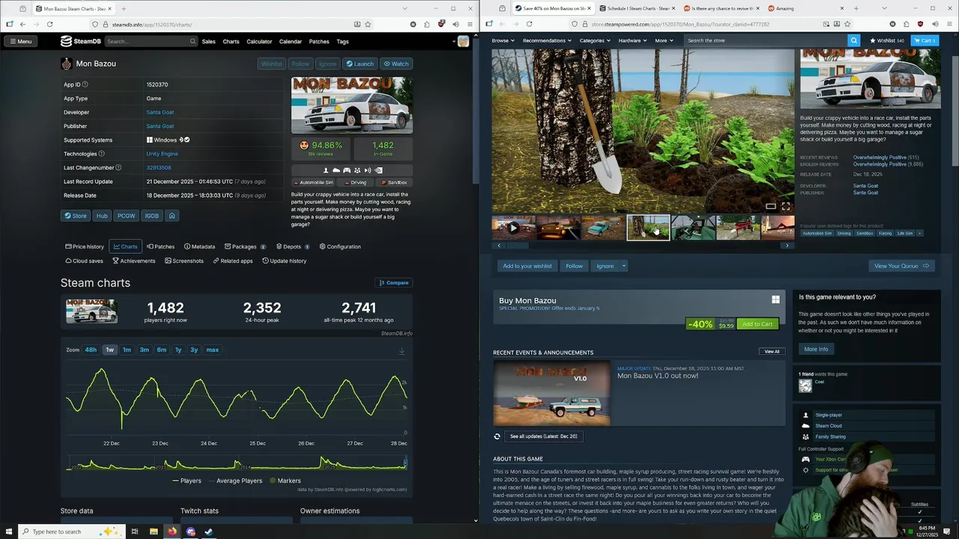
Task: Open the Steam Wishlist star link
Action: [887, 40]
